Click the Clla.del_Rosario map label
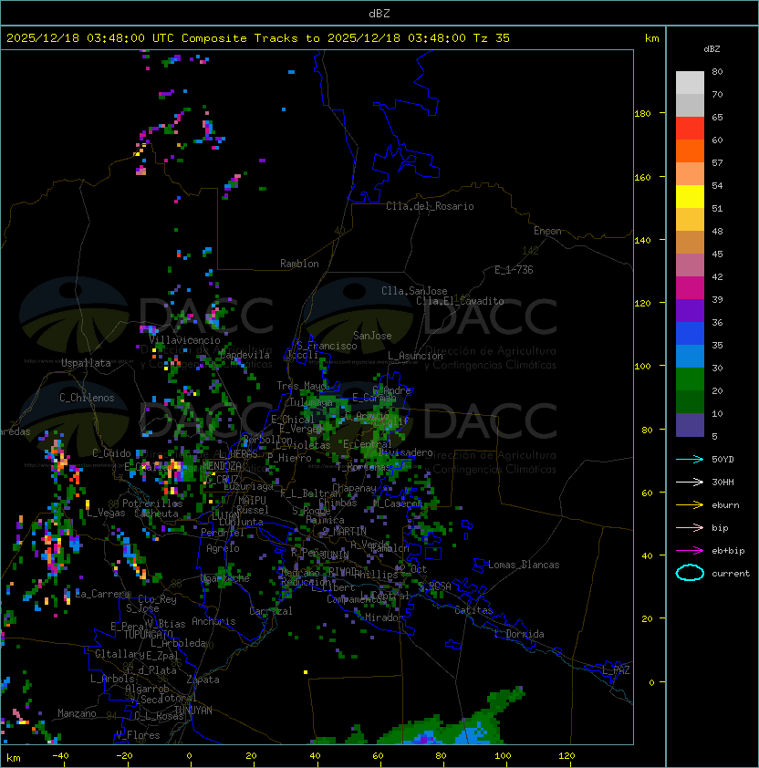759x768 pixels. point(430,206)
